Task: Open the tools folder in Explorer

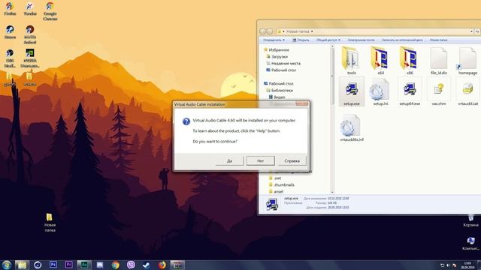Action: (x=352, y=61)
